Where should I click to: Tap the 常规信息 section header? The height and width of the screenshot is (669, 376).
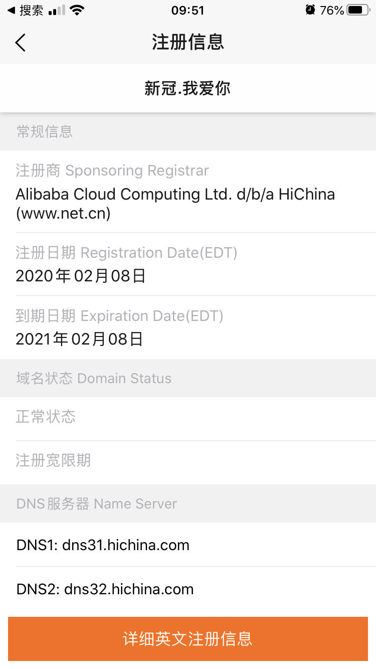click(45, 132)
